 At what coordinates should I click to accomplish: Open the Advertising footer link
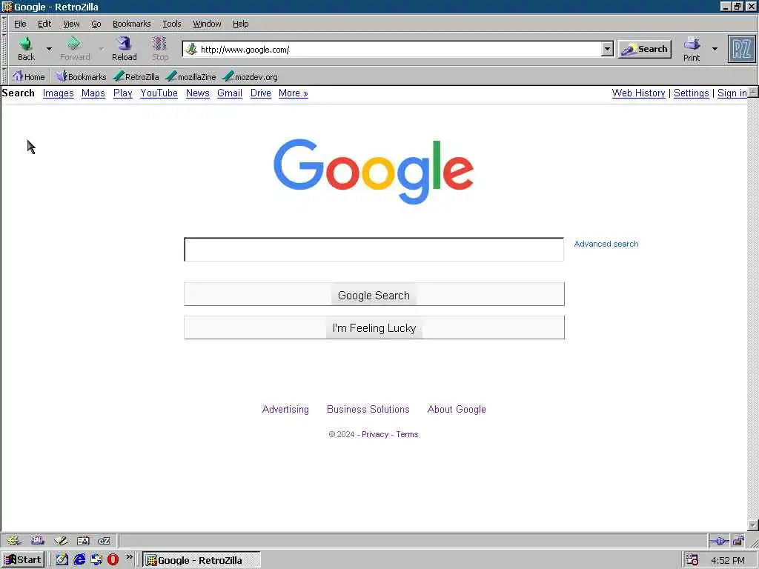tap(285, 409)
